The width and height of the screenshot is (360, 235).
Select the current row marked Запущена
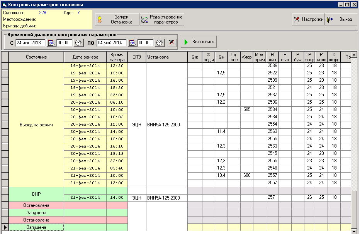point(36,227)
